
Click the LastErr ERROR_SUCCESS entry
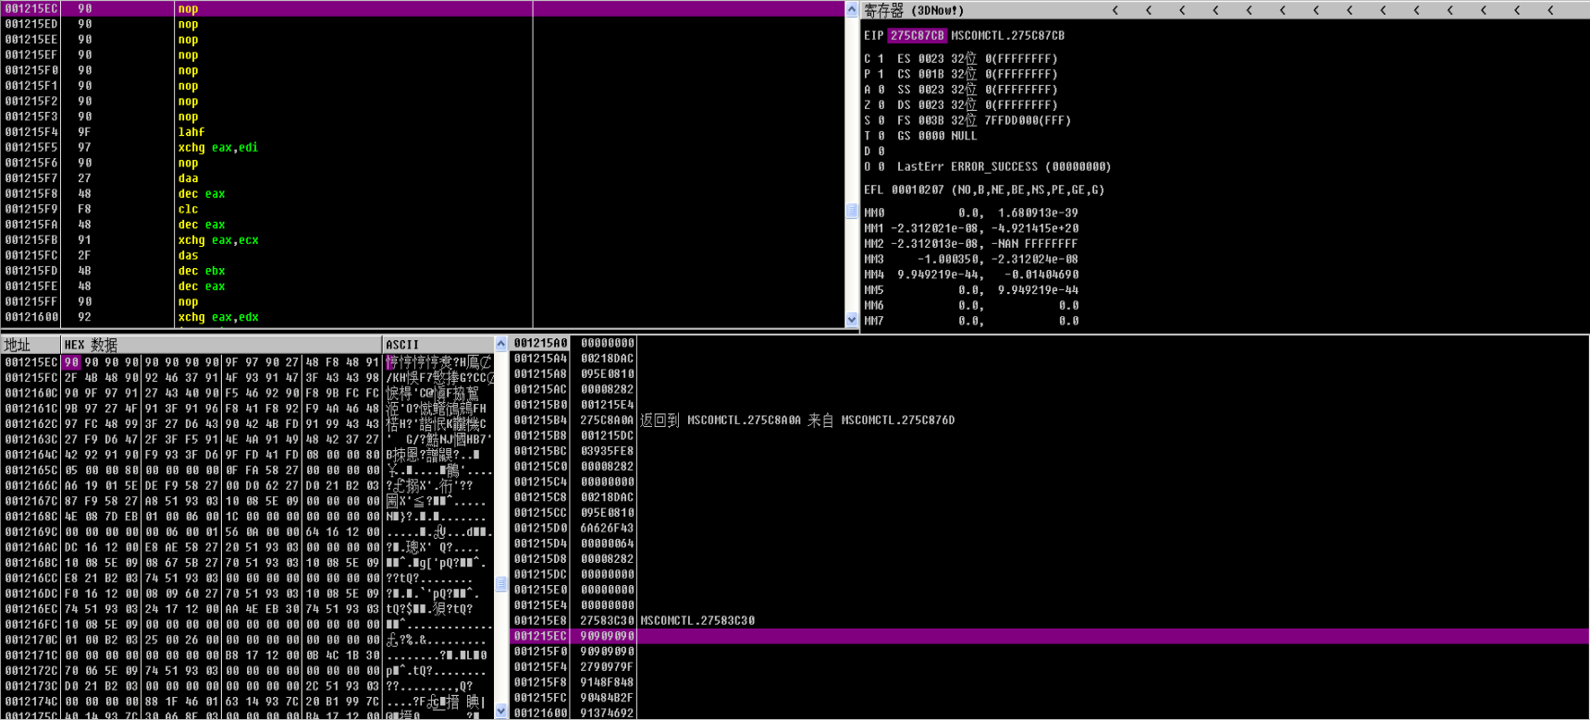point(1004,167)
